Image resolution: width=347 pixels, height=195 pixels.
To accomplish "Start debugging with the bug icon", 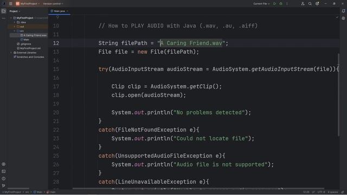I will [281, 4].
